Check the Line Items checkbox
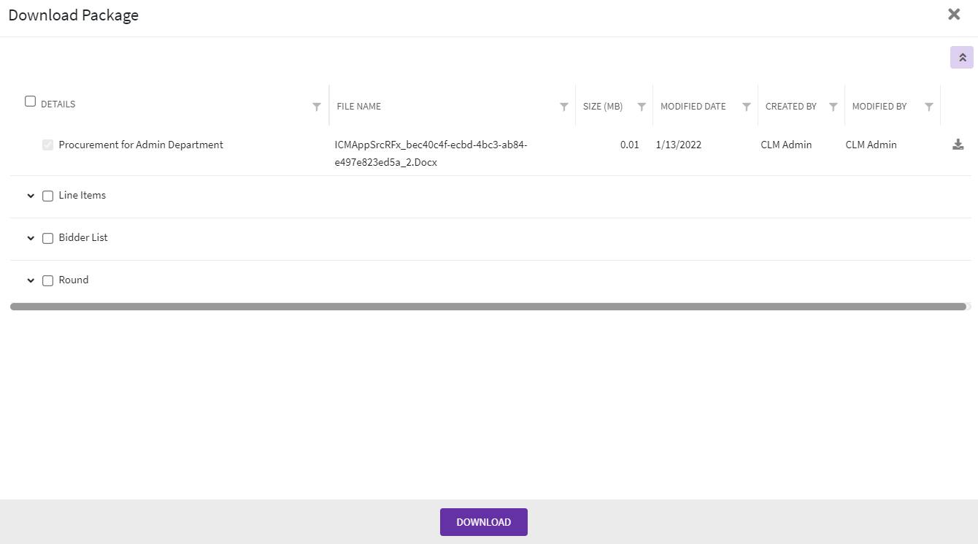This screenshot has width=978, height=544. click(48, 196)
